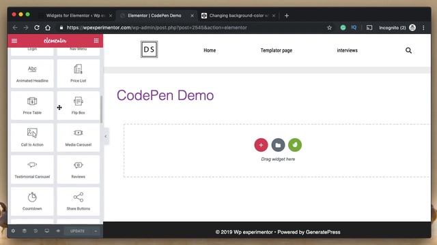Select the Price List widget

coord(79,73)
